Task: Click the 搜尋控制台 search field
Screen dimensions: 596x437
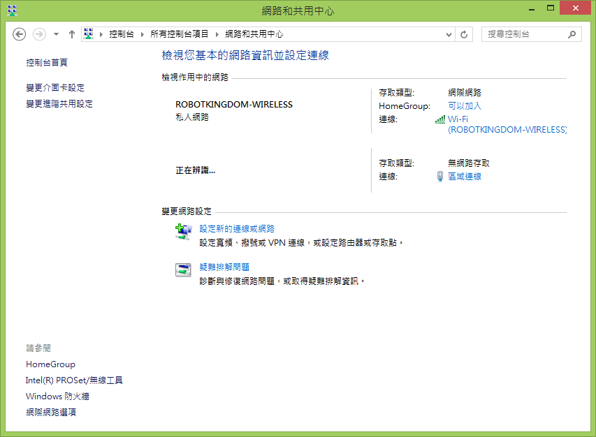Action: pos(525,34)
